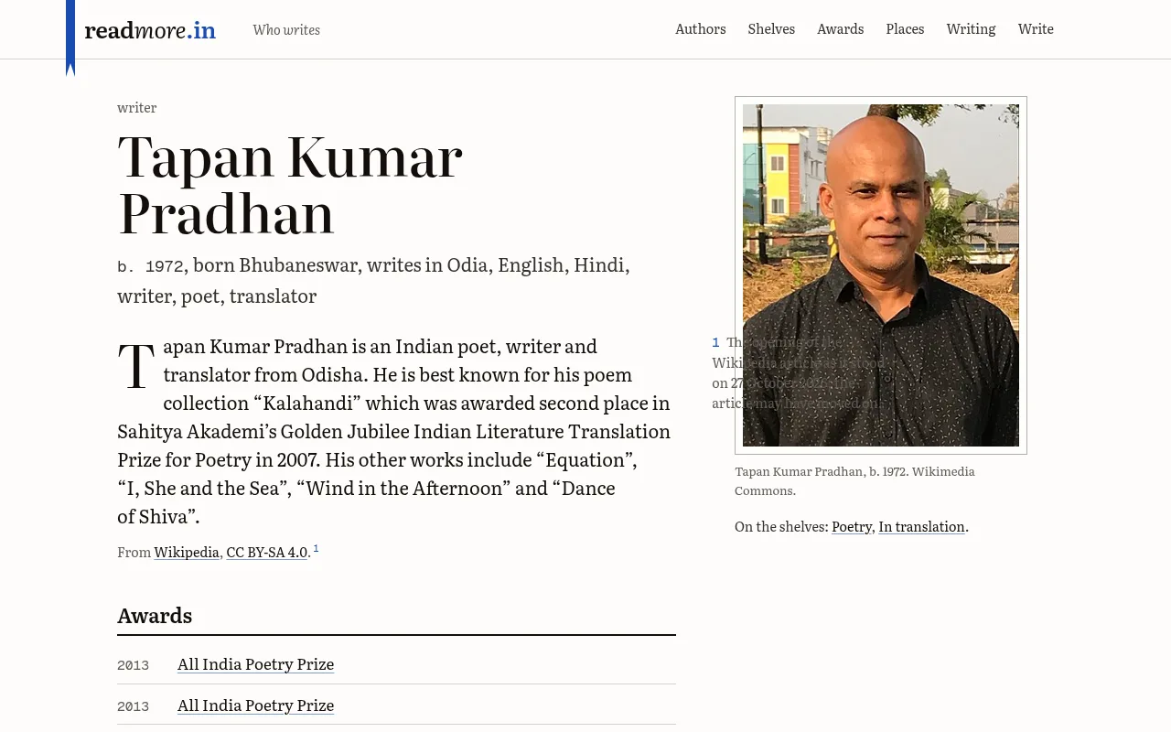Open the In translation shelf link
Viewport: 1171px width, 732px height.
pyautogui.click(x=922, y=526)
